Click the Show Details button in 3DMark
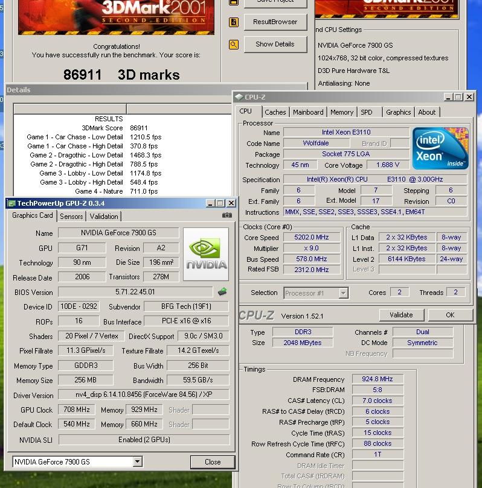The height and width of the screenshot is (488, 482). [275, 44]
